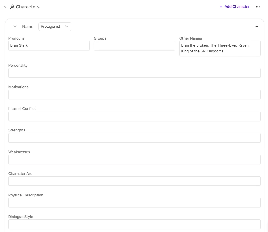Click the Characters person icon
The width and height of the screenshot is (268, 232).
pyautogui.click(x=12, y=7)
